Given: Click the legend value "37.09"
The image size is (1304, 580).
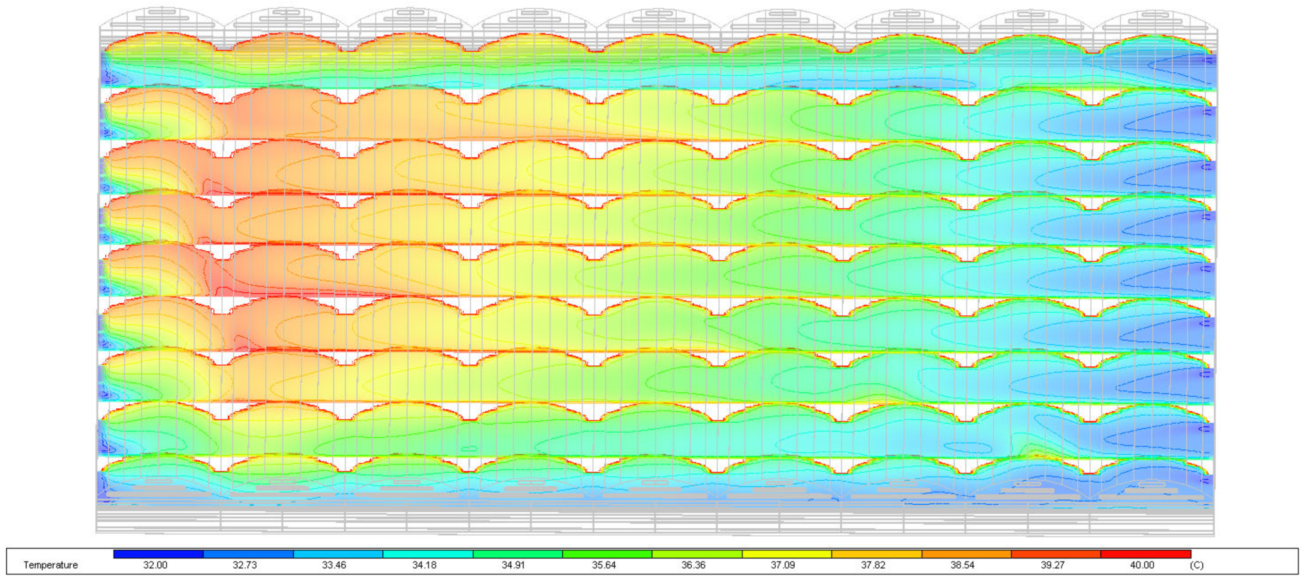Looking at the screenshot, I should pyautogui.click(x=783, y=565).
